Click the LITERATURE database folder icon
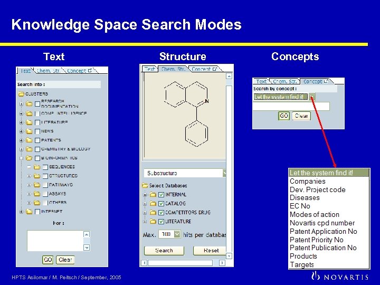The image size is (380, 285). [x=153, y=222]
